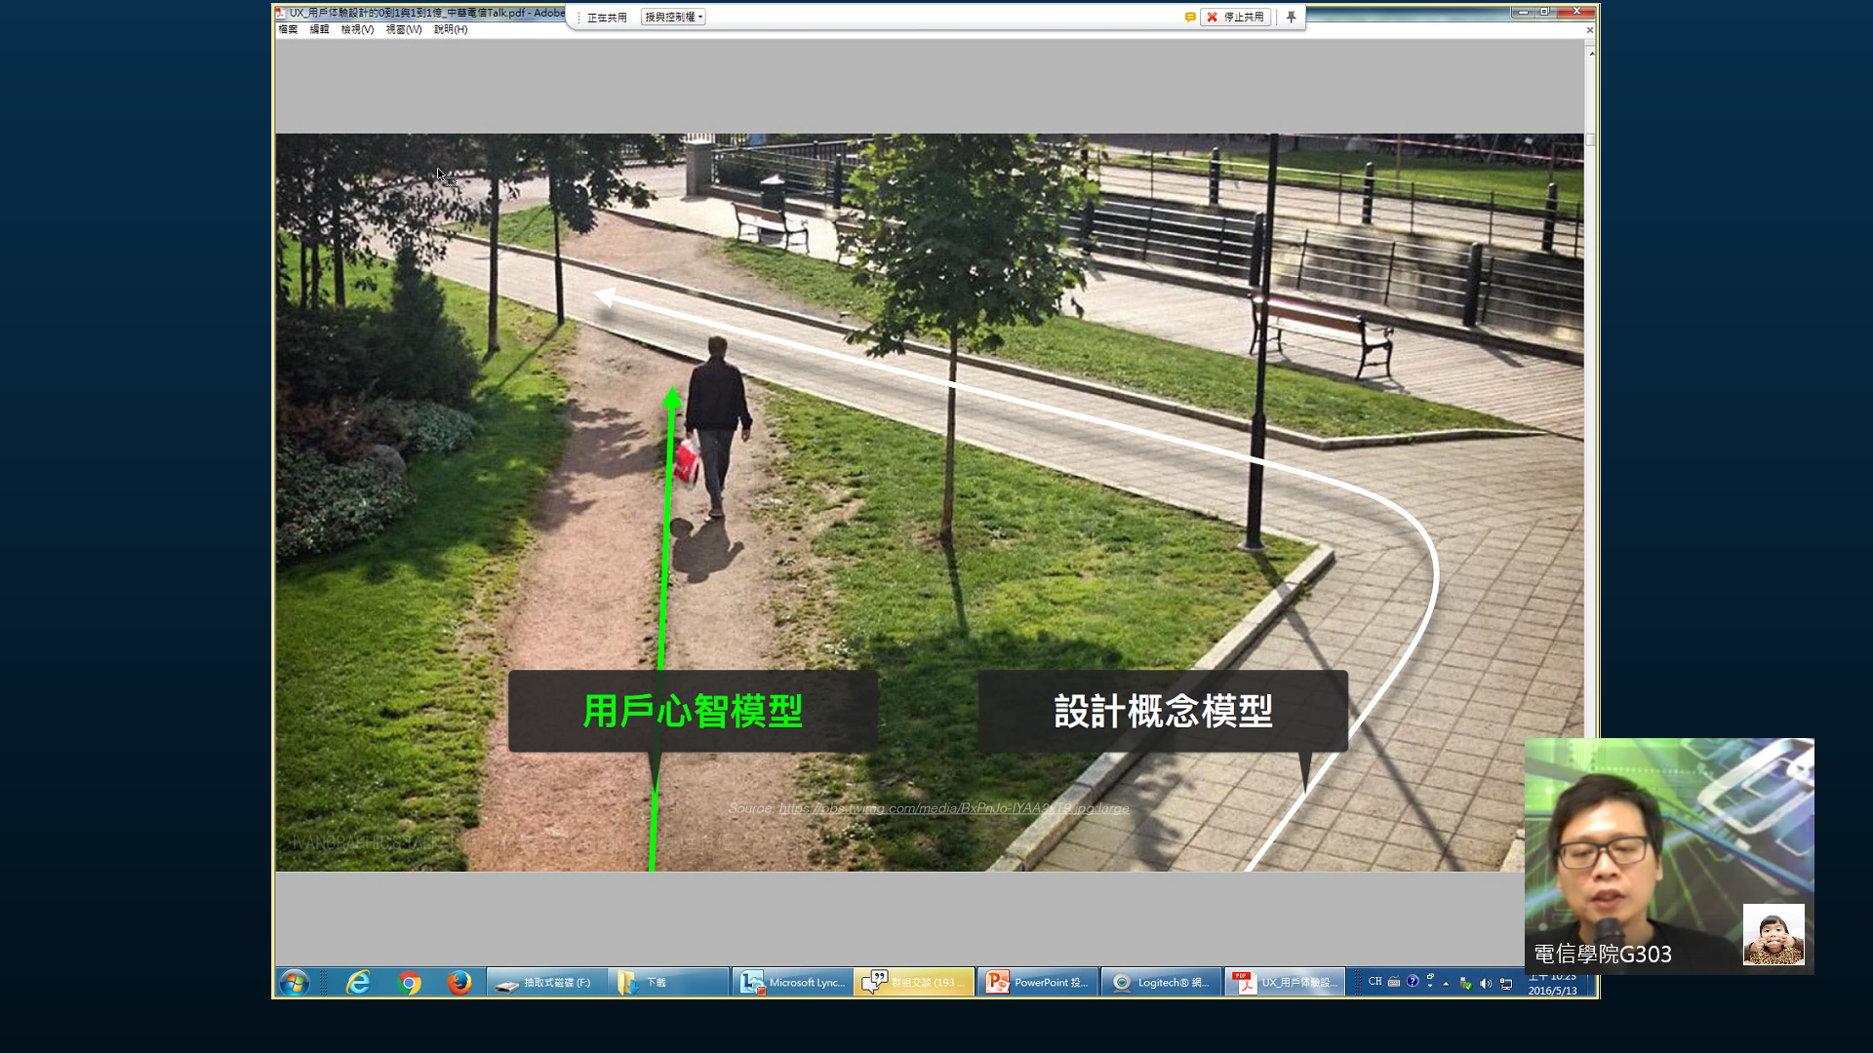This screenshot has height=1053, width=1873.
Task: Open the Give Control (授與控制權) dropdown
Action: 673,17
